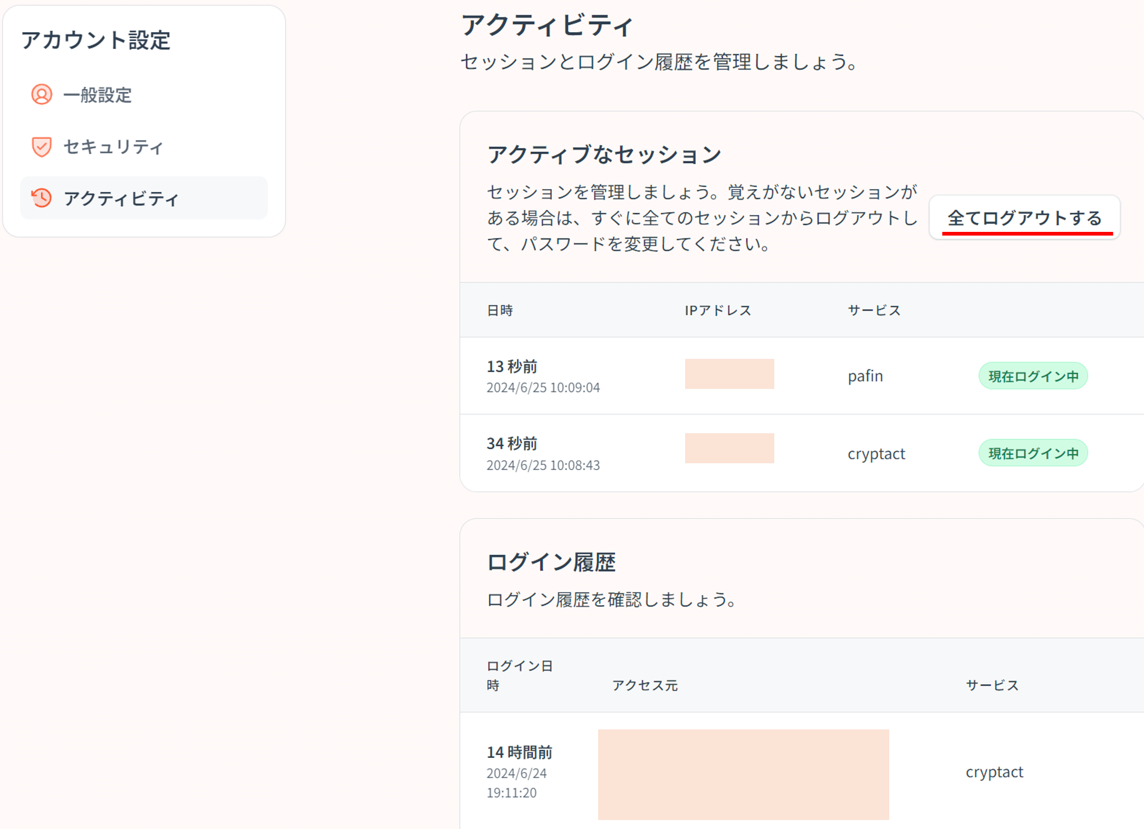Image resolution: width=1144 pixels, height=829 pixels.
Task: Click the サービス header in login history
Action: pos(992,685)
